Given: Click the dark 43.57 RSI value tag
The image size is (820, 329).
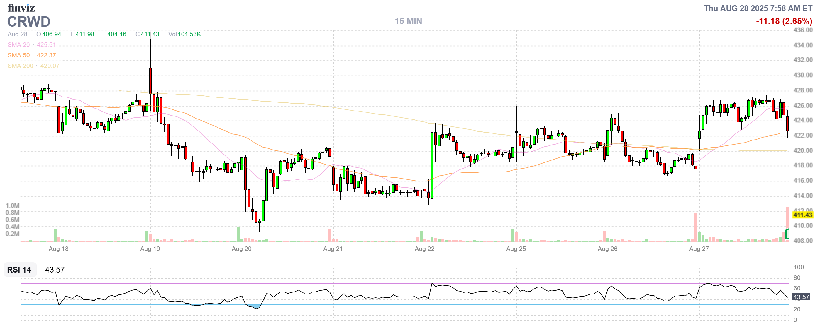Looking at the screenshot, I should [801, 297].
